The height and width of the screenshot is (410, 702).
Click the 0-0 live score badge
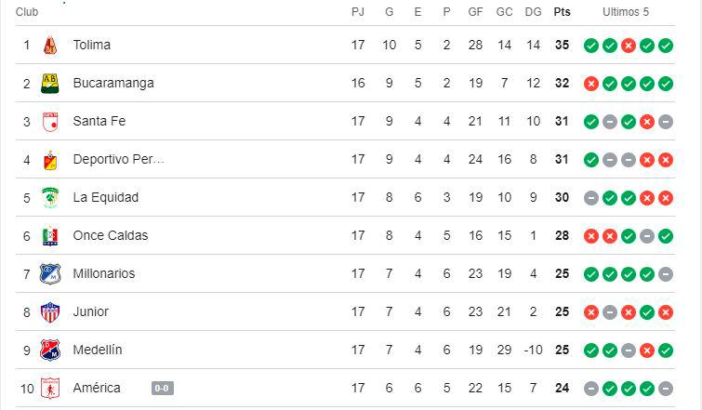162,389
